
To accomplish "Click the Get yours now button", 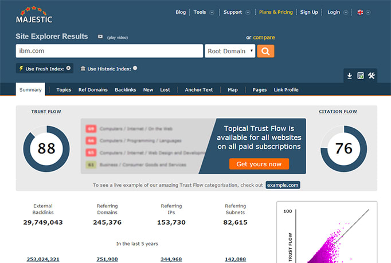I will tap(259, 164).
